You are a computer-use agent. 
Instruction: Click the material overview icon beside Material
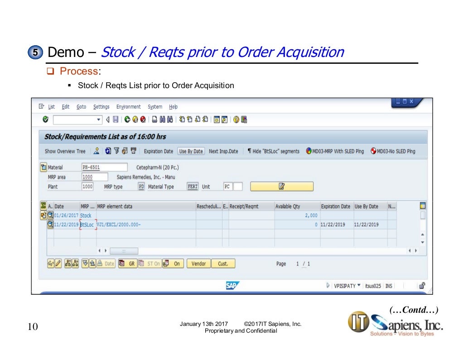point(43,167)
